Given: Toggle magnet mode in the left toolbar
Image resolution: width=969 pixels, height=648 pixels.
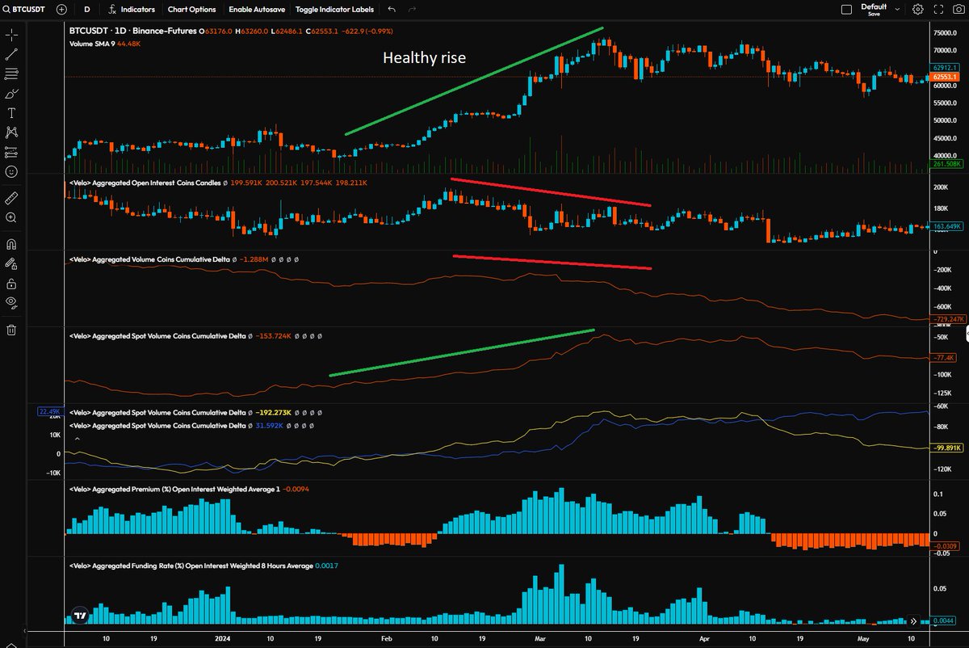Looking at the screenshot, I should pyautogui.click(x=11, y=244).
